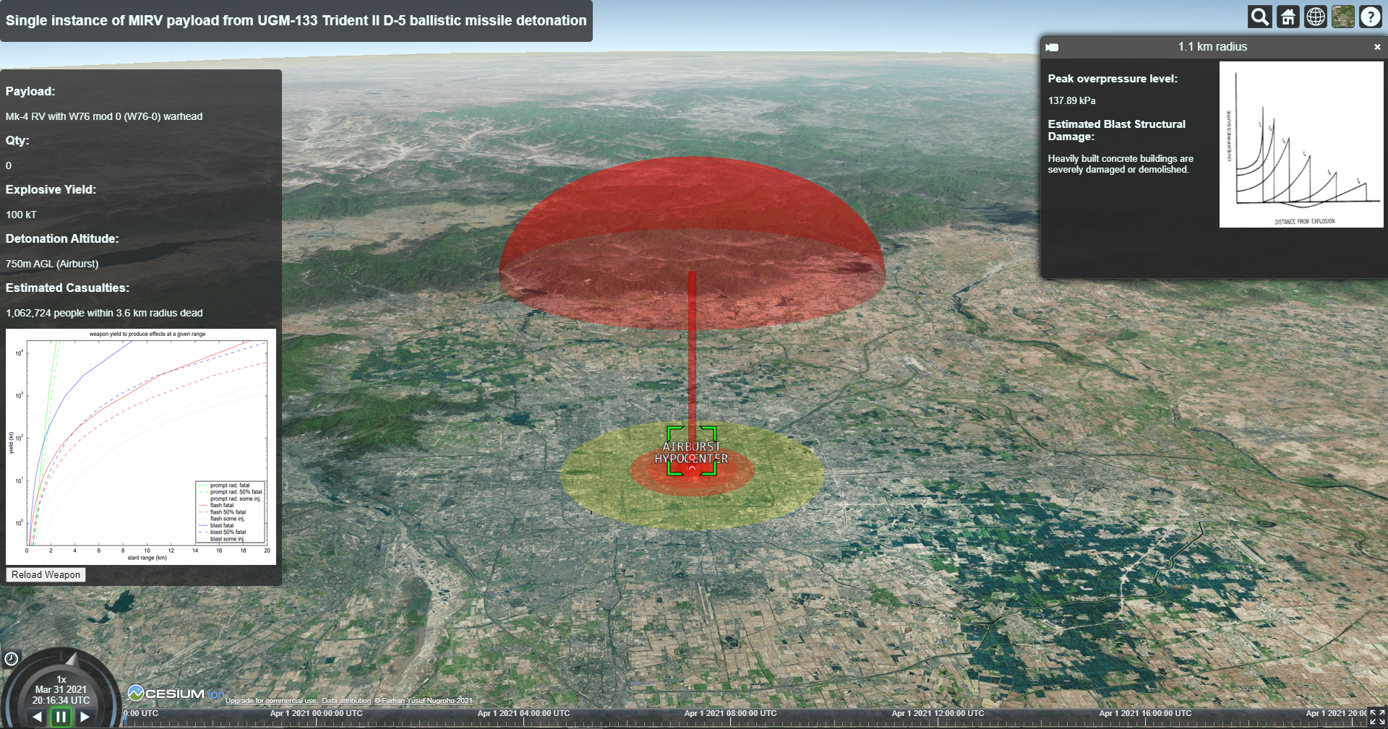Toggle full screen mode
The width and height of the screenshot is (1388, 729).
click(1377, 717)
